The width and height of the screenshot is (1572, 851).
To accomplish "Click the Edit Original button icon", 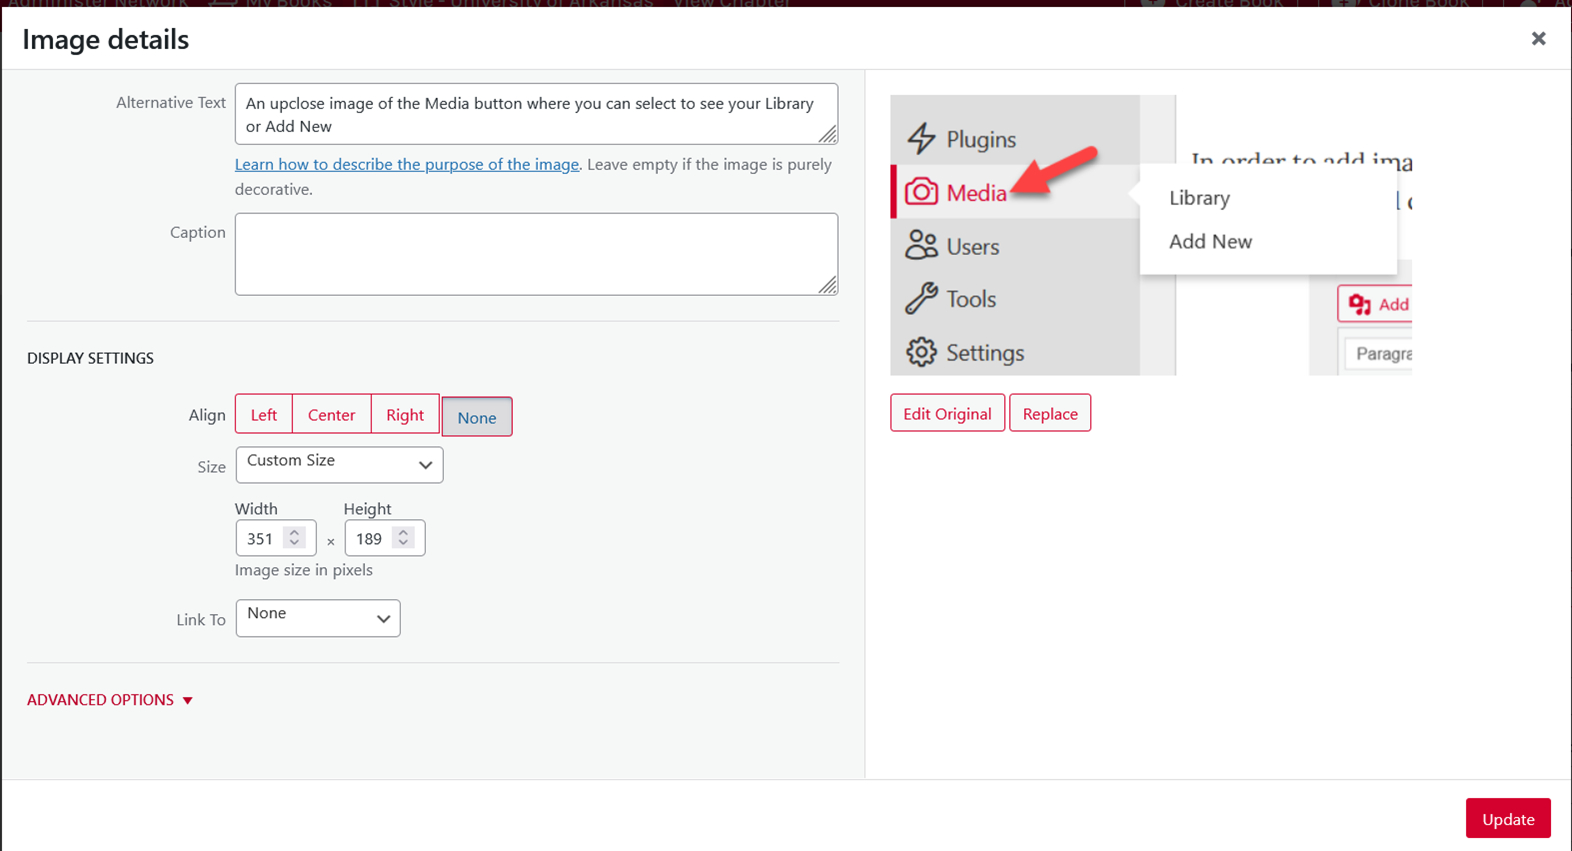I will point(946,413).
